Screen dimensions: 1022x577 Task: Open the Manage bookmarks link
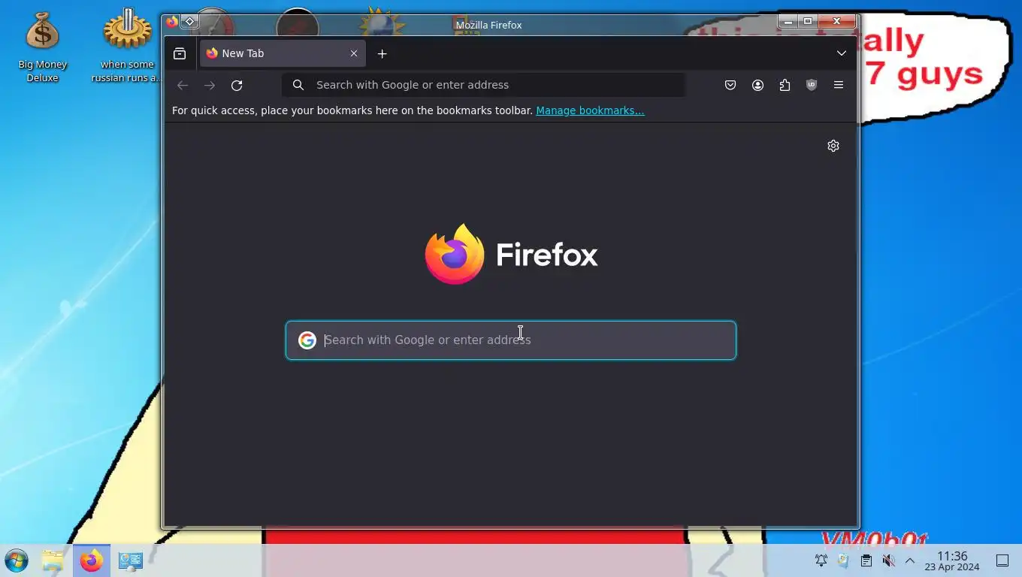[590, 110]
